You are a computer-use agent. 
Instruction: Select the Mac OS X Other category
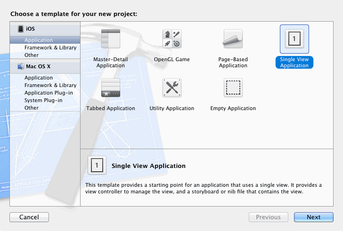pyautogui.click(x=32, y=108)
